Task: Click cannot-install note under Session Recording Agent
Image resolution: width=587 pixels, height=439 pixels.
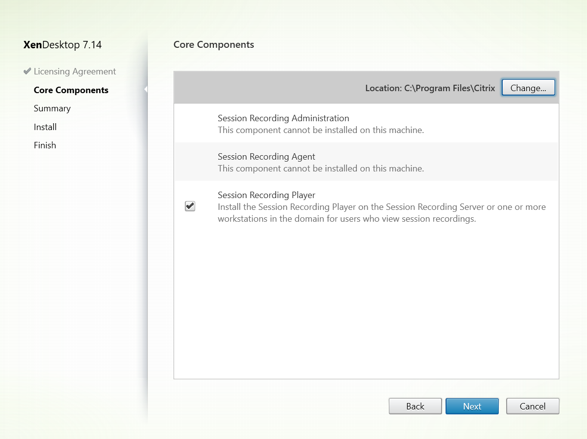Action: (x=321, y=169)
